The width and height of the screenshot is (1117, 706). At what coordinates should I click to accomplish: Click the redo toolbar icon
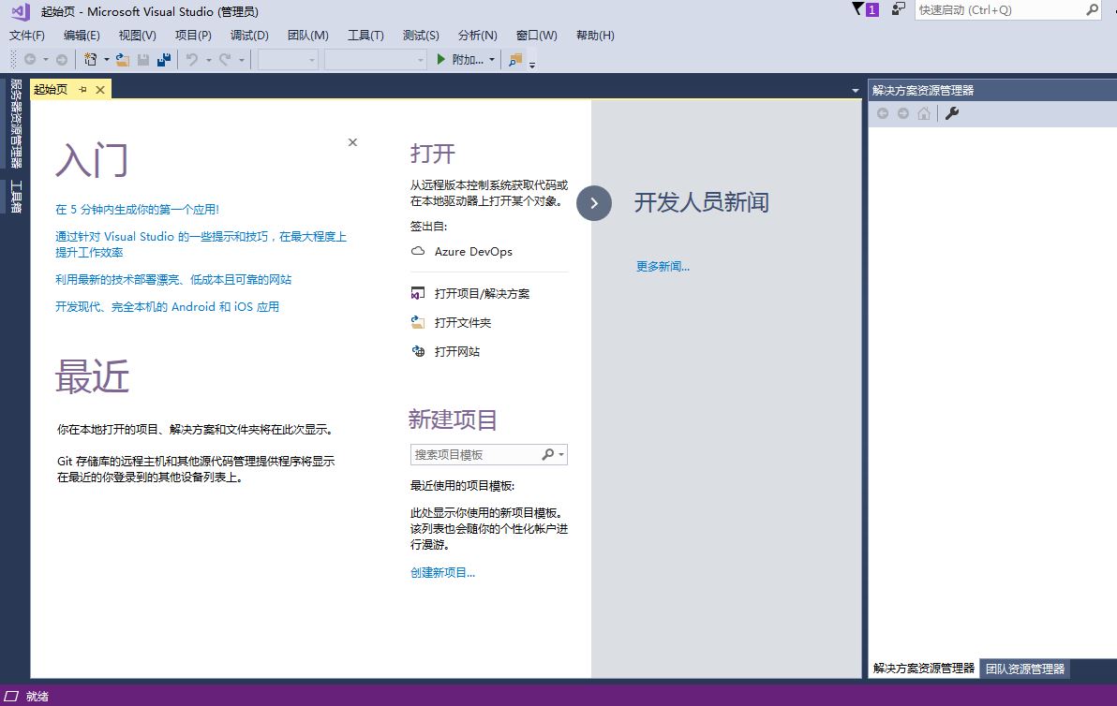(224, 60)
